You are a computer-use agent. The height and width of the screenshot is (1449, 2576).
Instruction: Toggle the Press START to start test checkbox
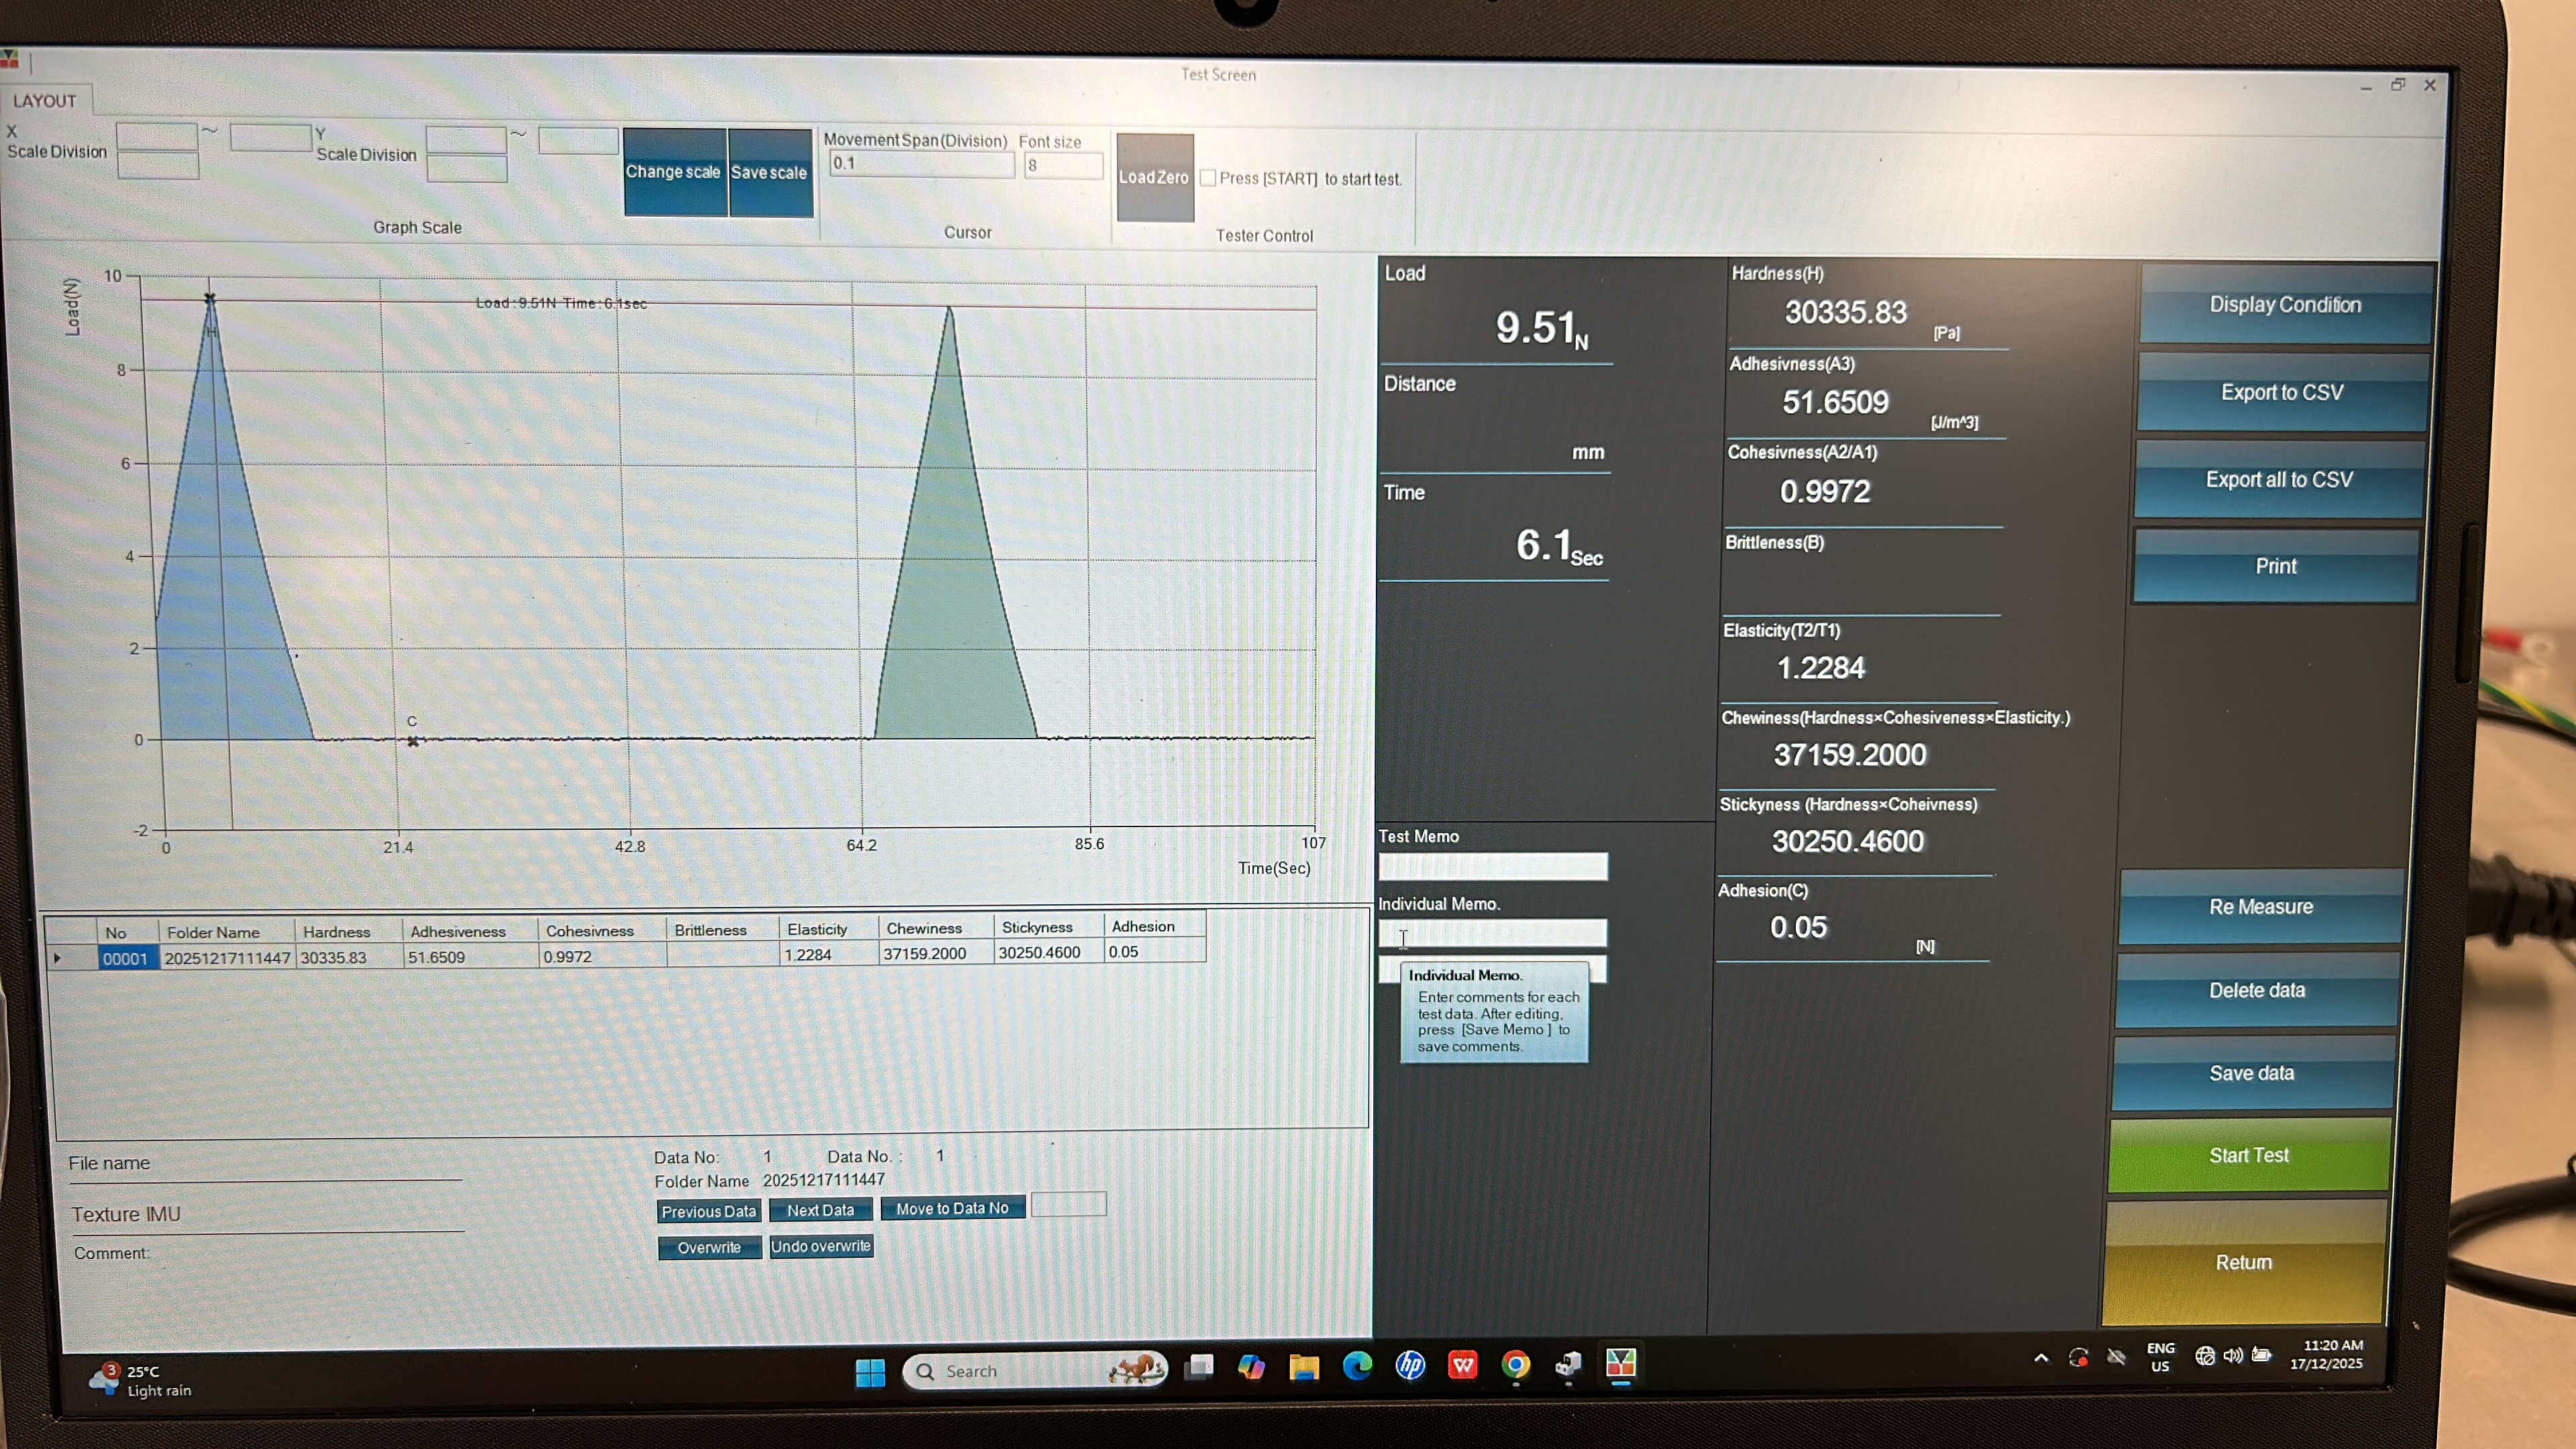(x=1208, y=178)
